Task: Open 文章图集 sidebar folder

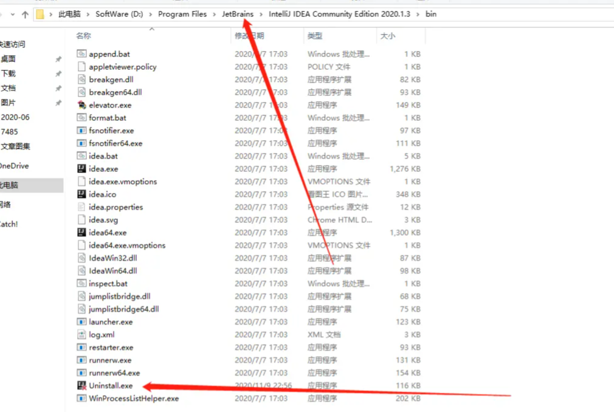Action: point(15,146)
